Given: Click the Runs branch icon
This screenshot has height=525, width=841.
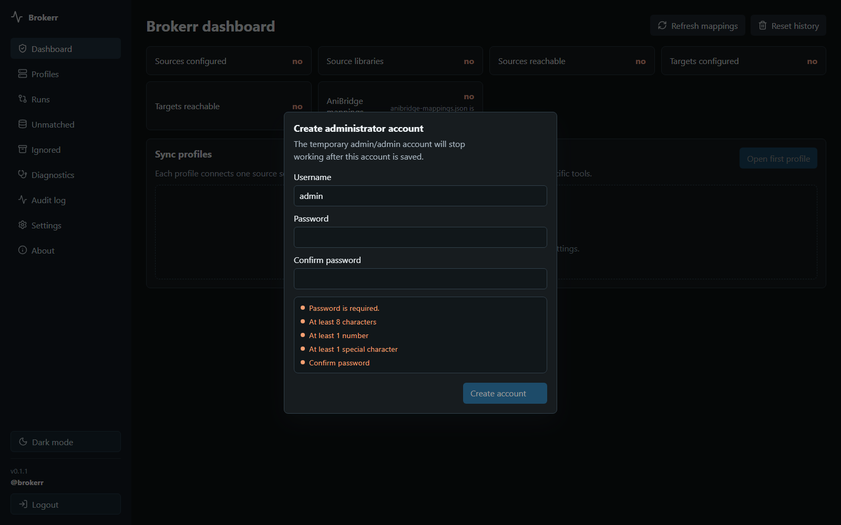Looking at the screenshot, I should pyautogui.click(x=23, y=99).
